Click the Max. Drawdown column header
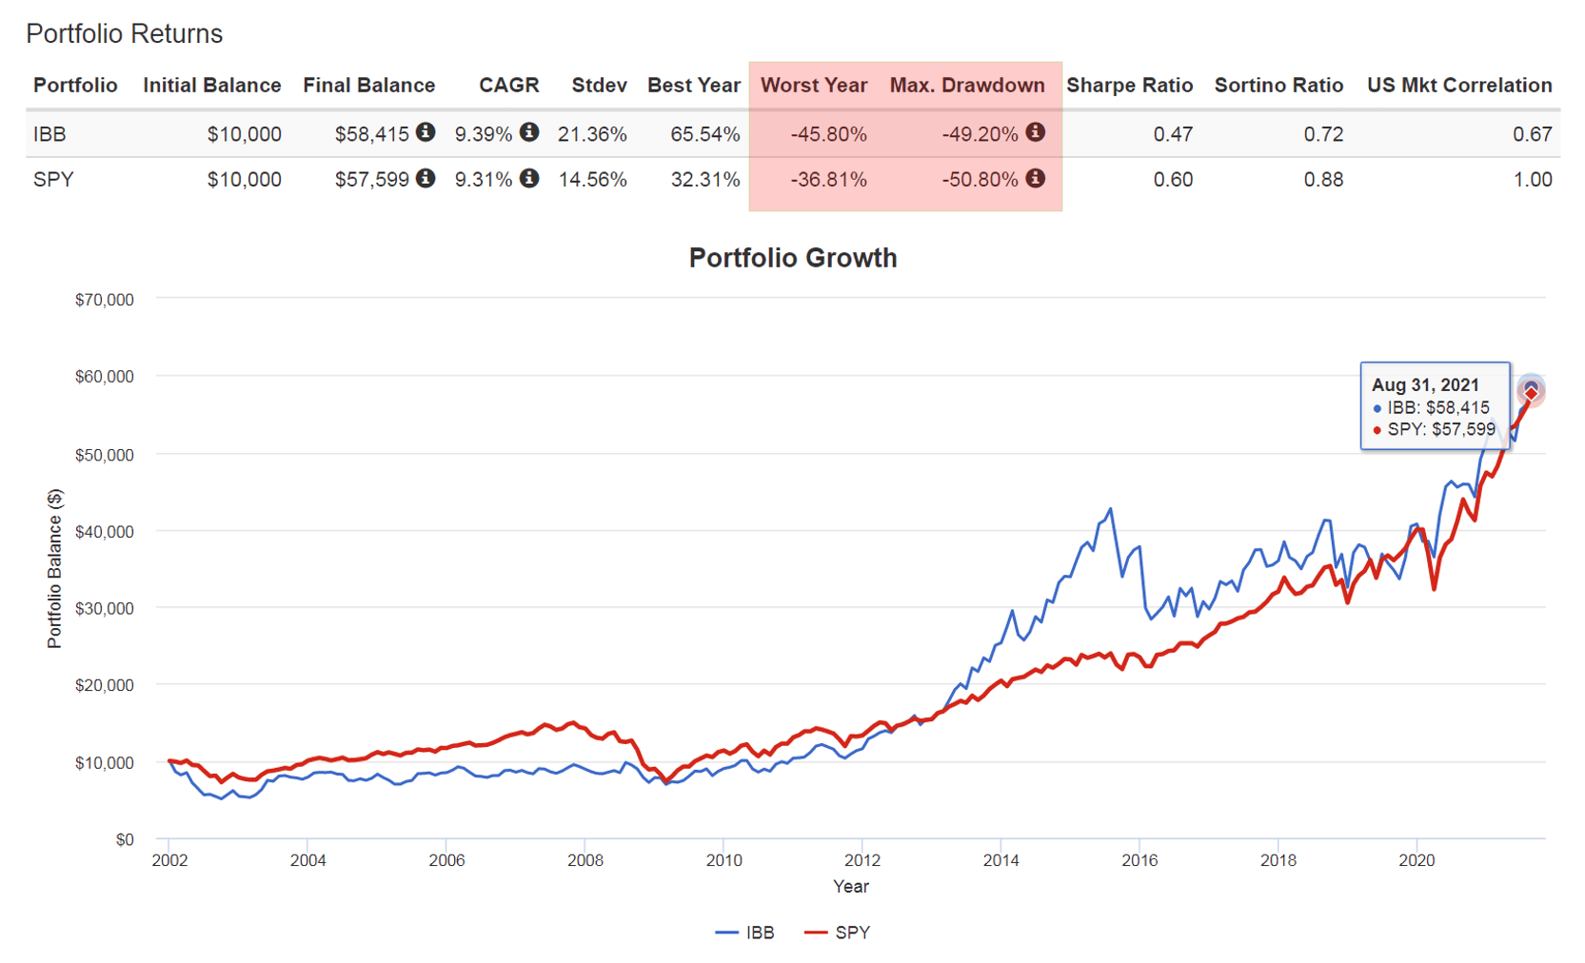 (967, 86)
